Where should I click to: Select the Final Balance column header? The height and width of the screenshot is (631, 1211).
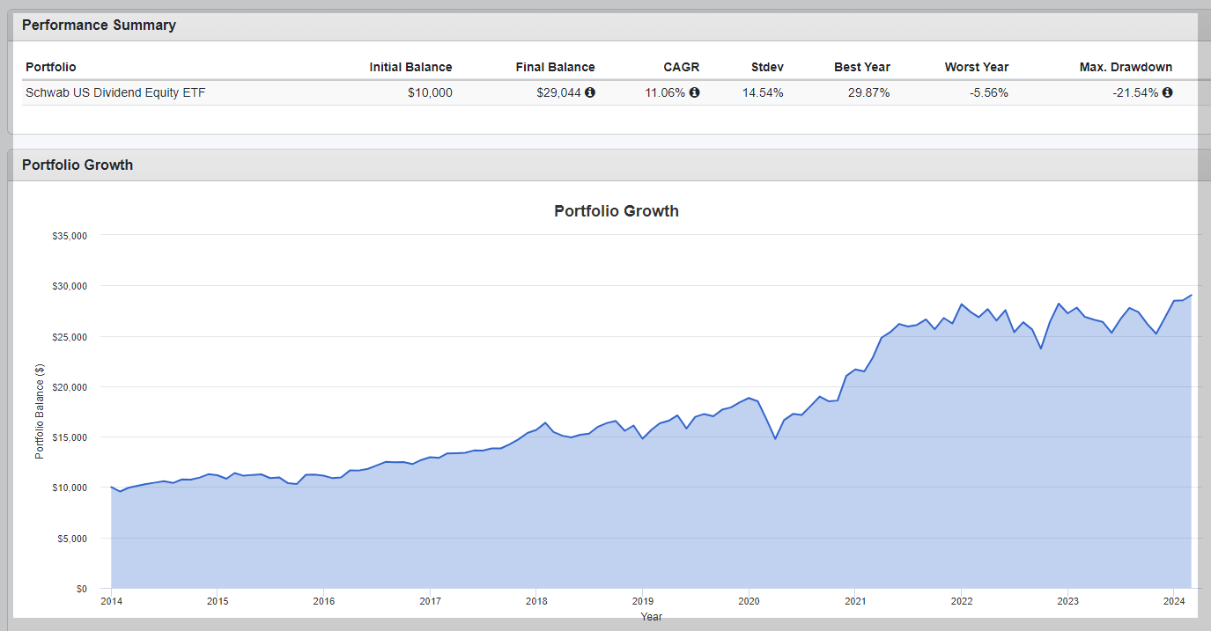pyautogui.click(x=556, y=67)
